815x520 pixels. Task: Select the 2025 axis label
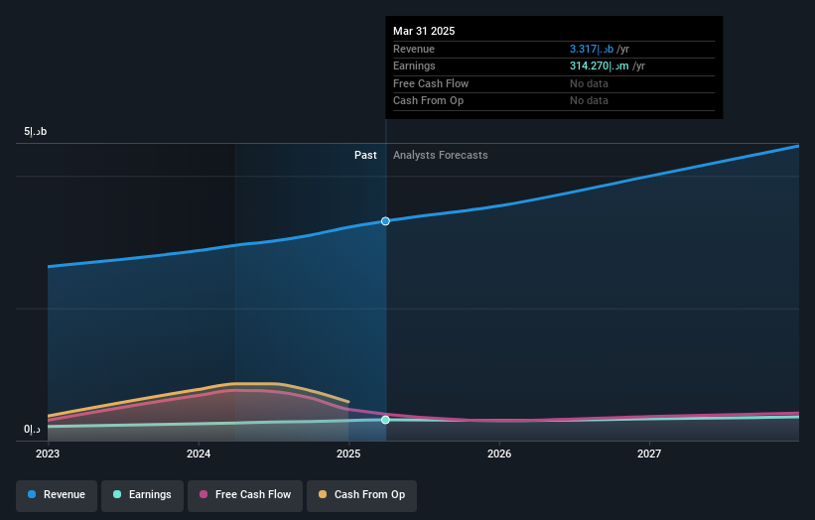coord(348,454)
